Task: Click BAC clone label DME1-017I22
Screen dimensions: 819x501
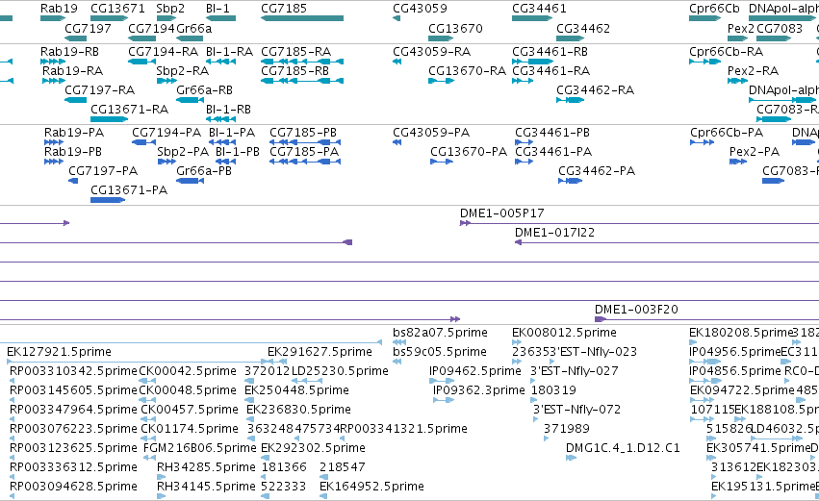Action: [554, 233]
